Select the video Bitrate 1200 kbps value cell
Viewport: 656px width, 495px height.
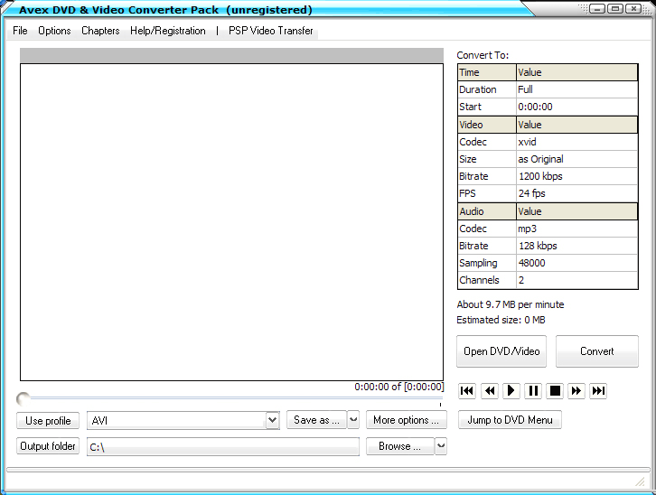click(x=576, y=176)
